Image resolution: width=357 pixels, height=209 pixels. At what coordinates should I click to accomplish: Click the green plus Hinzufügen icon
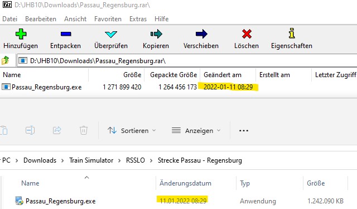[x=21, y=34]
